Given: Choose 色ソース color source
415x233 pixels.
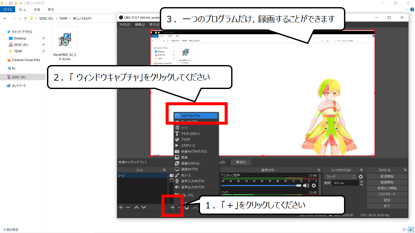Looking at the screenshot, I should (196, 175).
